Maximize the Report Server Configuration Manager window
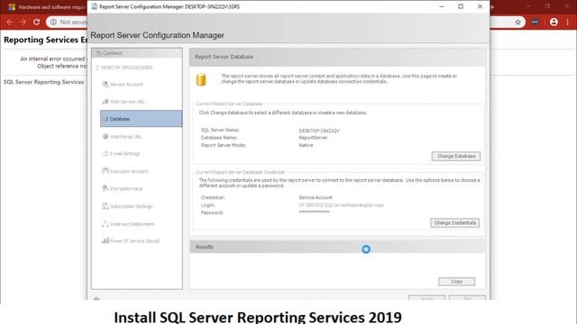 (461, 6)
